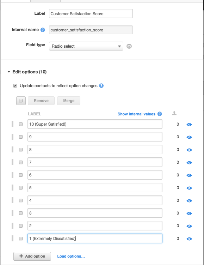Open the Load options... link
The width and height of the screenshot is (204, 265).
(x=71, y=256)
